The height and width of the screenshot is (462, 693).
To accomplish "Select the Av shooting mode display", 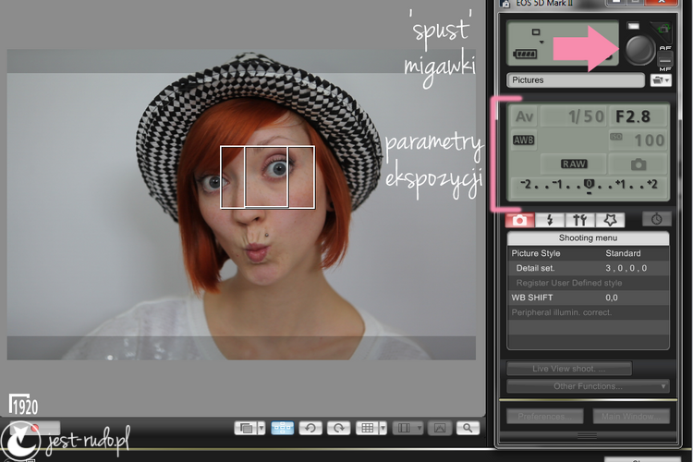I will click(x=524, y=116).
